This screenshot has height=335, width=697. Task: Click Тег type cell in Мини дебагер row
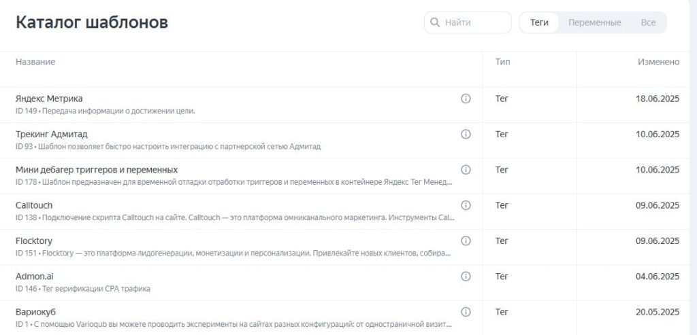pyautogui.click(x=502, y=169)
